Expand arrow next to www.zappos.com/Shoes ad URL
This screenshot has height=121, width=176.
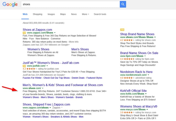click(x=55, y=33)
